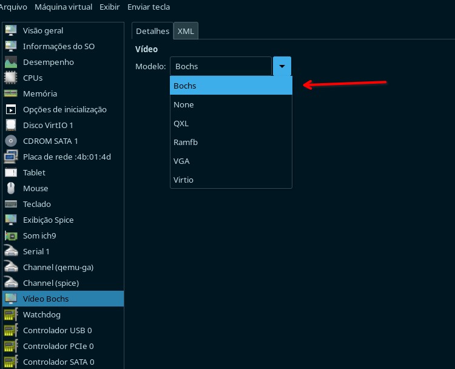Collapse the Modelo dropdown arrow
455x369 pixels.
[281, 66]
